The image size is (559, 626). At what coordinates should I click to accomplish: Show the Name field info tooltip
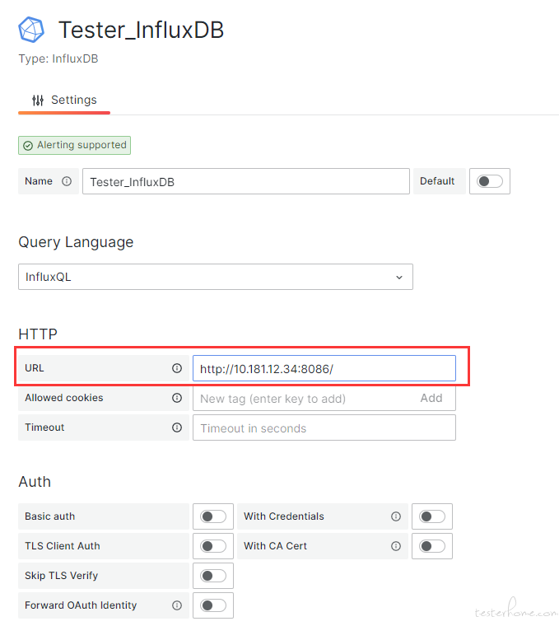tap(67, 181)
